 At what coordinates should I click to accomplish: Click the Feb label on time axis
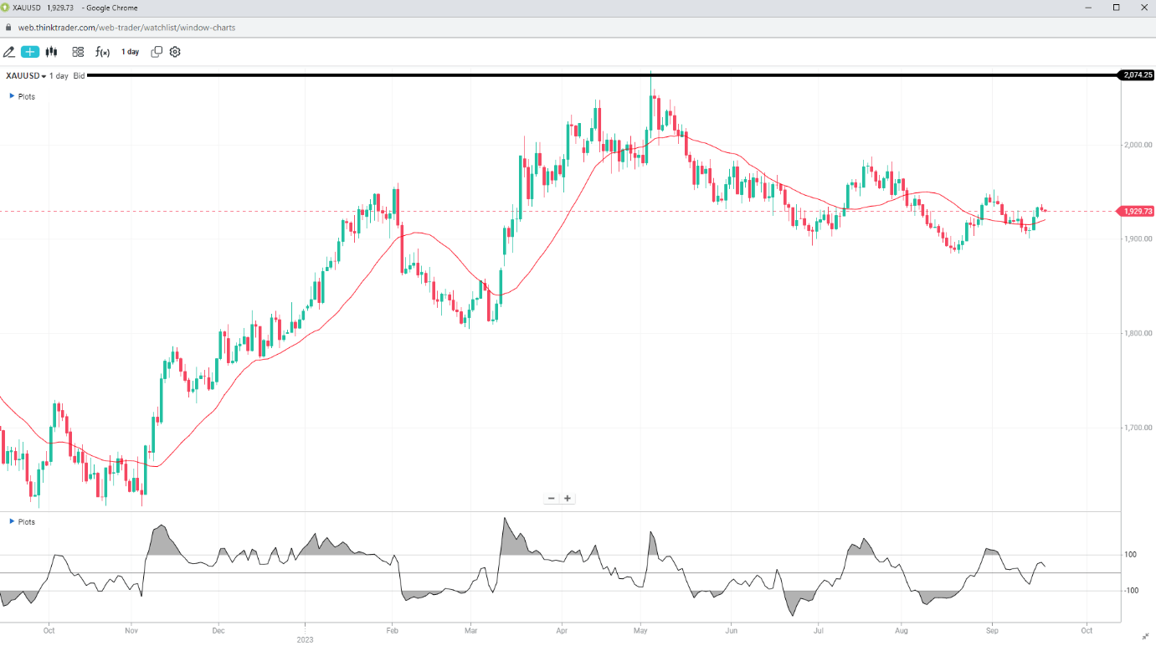tap(391, 630)
